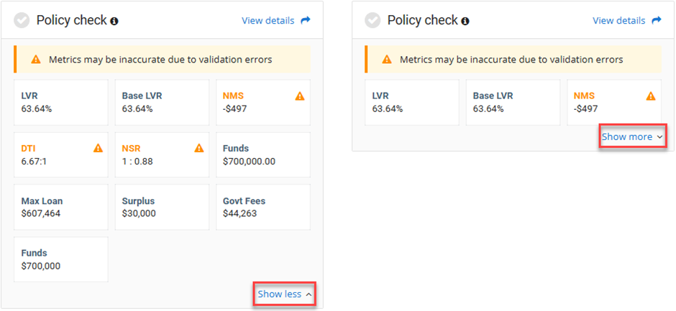
Task: Click grey checkmark circle in expanded panel
Action: tap(22, 21)
